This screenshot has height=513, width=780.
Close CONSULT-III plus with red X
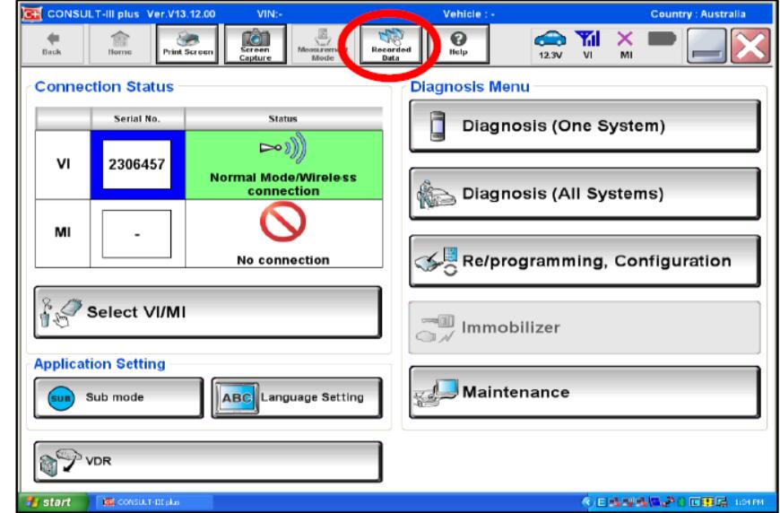coord(750,45)
